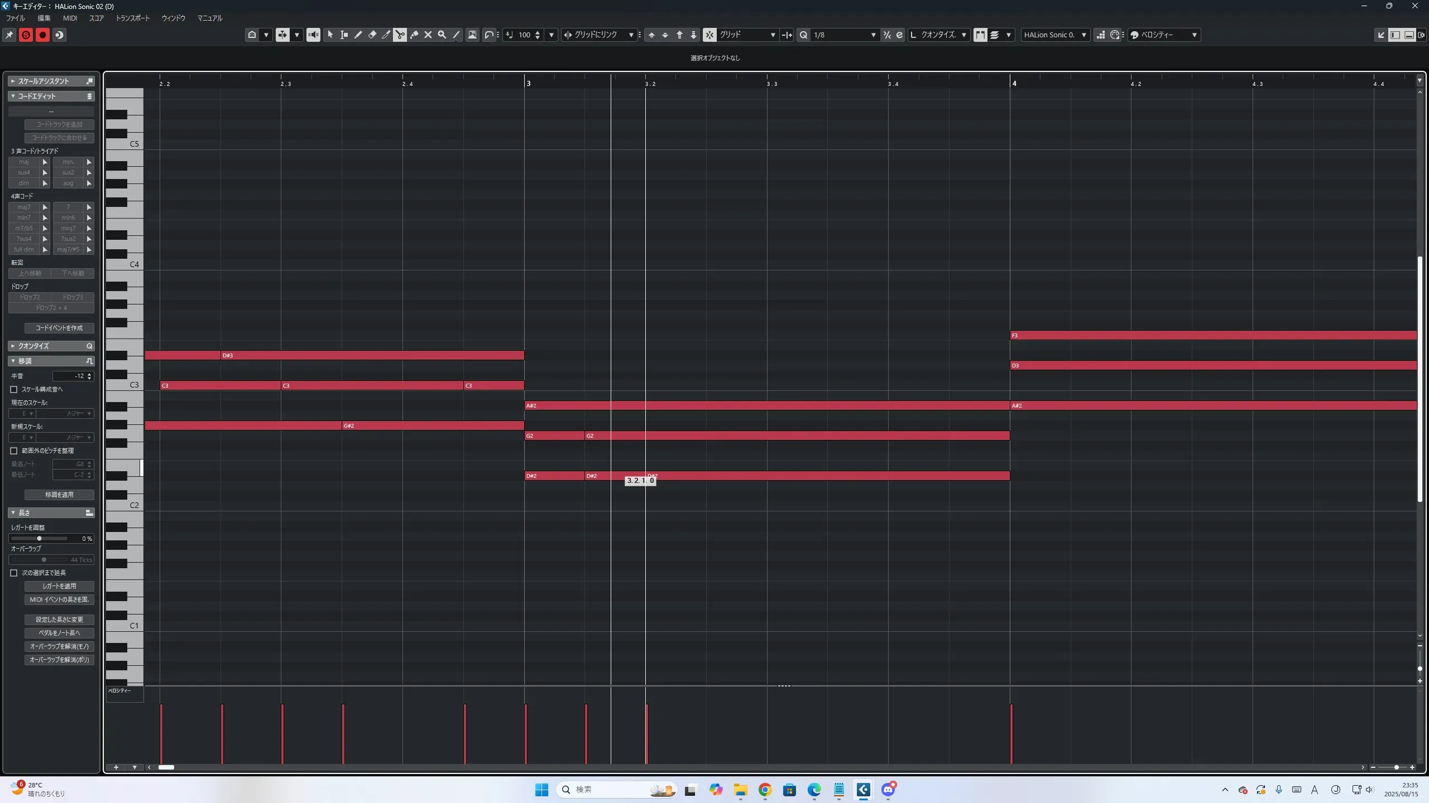This screenshot has width=1429, height=803.
Task: Select the Zoom magnifier tool
Action: [442, 35]
